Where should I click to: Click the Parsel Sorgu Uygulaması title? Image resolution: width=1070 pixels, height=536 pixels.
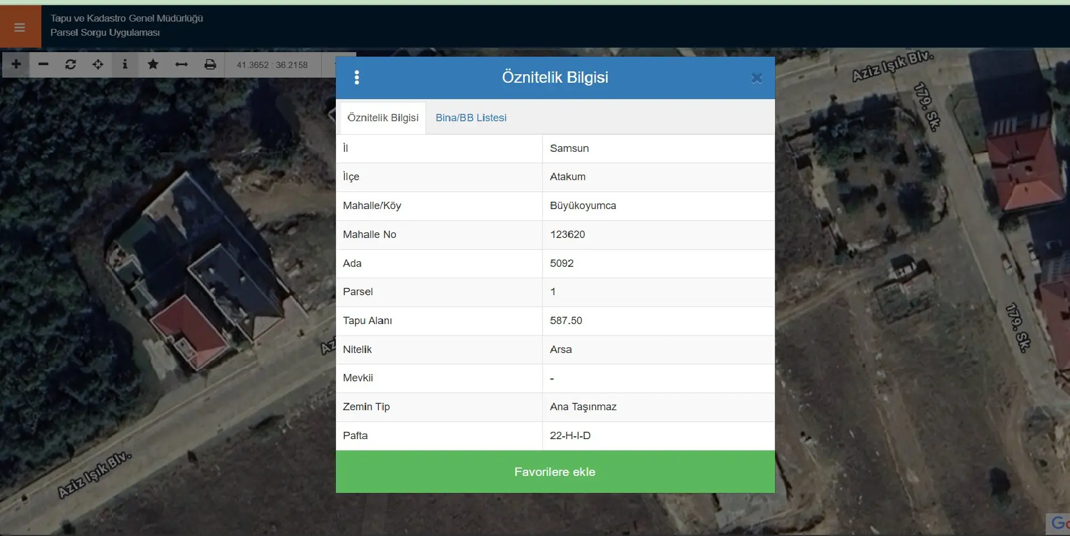coord(105,33)
